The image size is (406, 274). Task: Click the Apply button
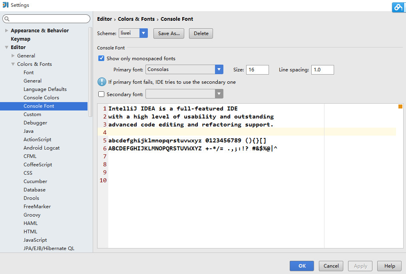click(360, 266)
